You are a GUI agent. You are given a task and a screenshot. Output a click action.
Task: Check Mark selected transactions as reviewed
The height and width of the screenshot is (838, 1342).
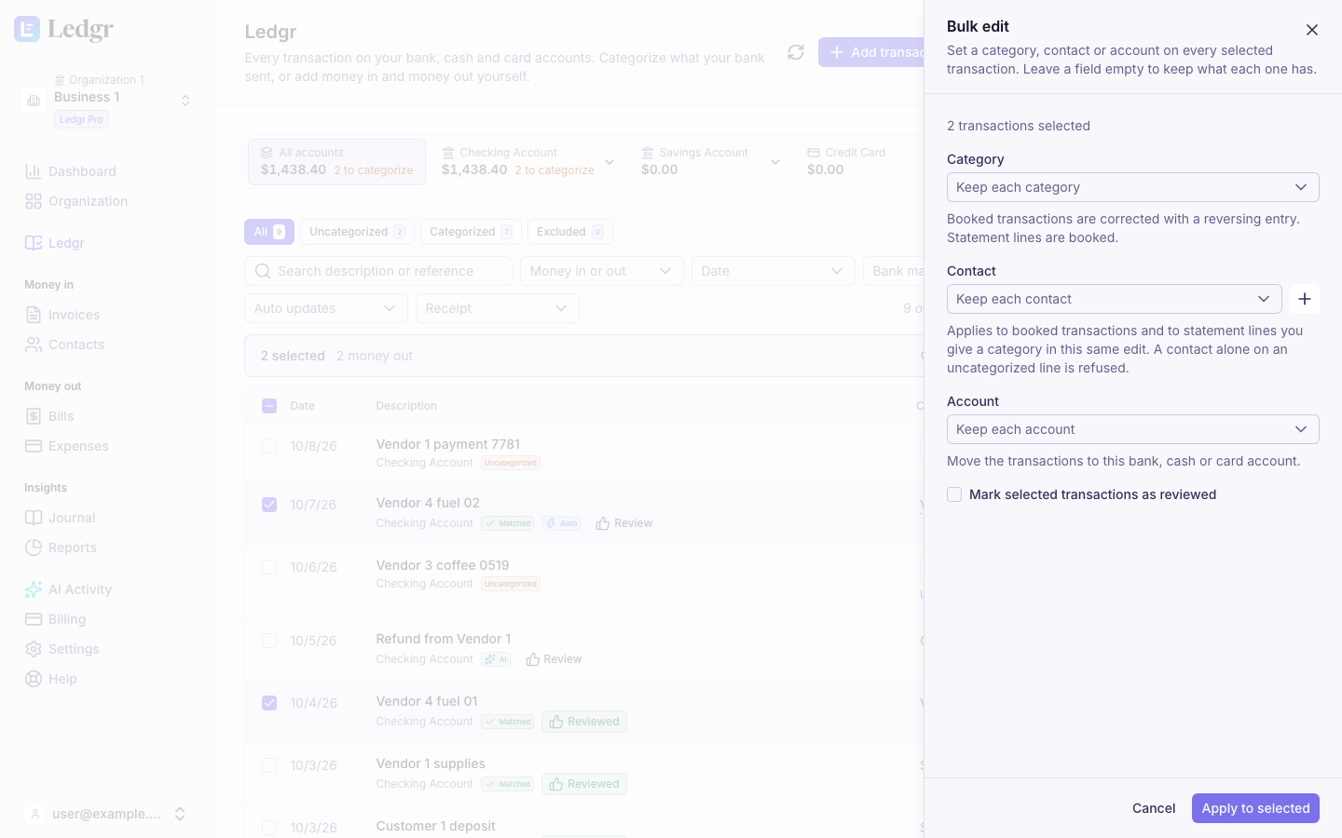[x=954, y=494]
